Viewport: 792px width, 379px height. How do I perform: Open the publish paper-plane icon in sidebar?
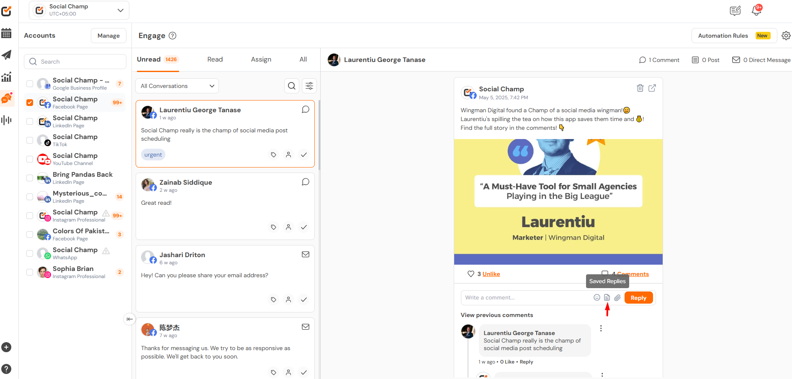(x=6, y=55)
